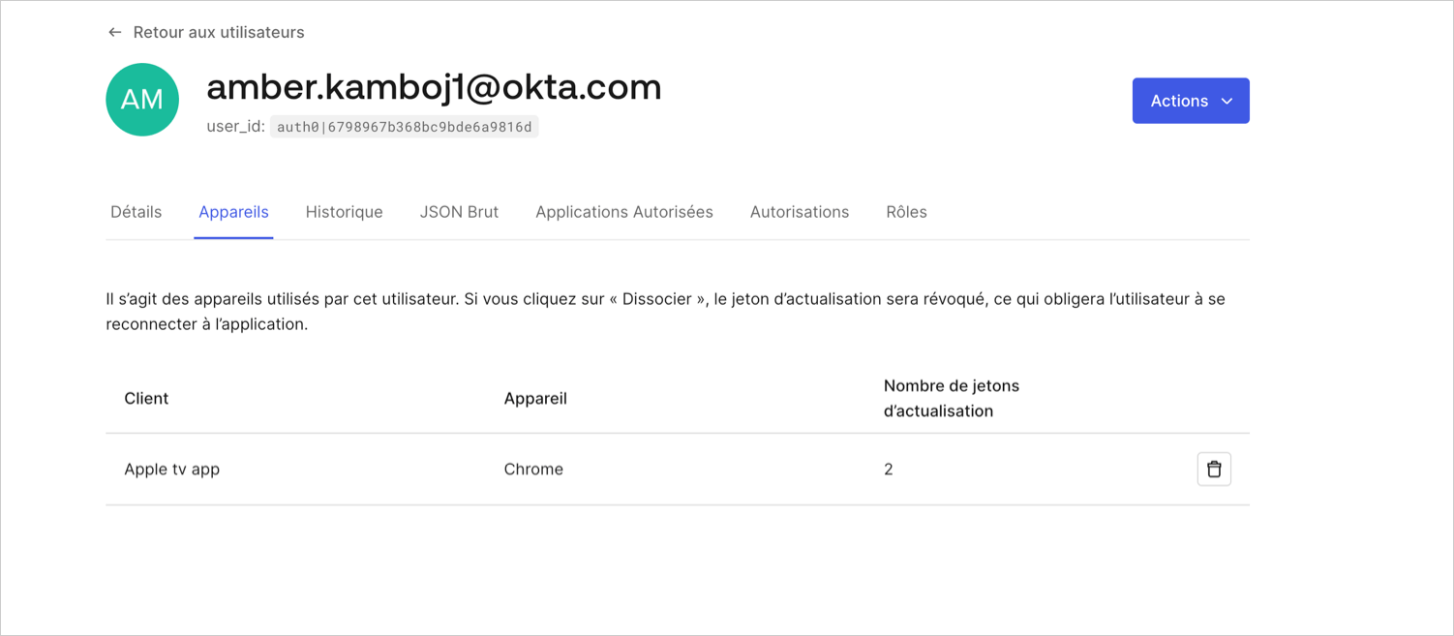Go to Applications Autorisées tab
The width and height of the screenshot is (1454, 636).
coord(624,212)
